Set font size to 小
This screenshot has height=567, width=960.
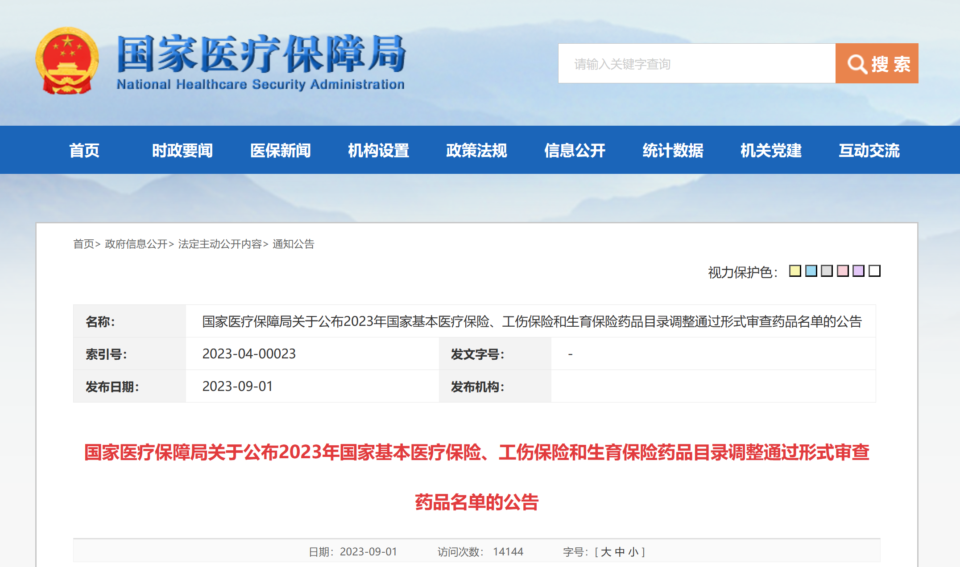633,552
